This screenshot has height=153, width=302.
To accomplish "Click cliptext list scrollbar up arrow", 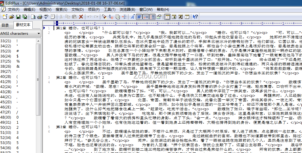I will 39,41.
